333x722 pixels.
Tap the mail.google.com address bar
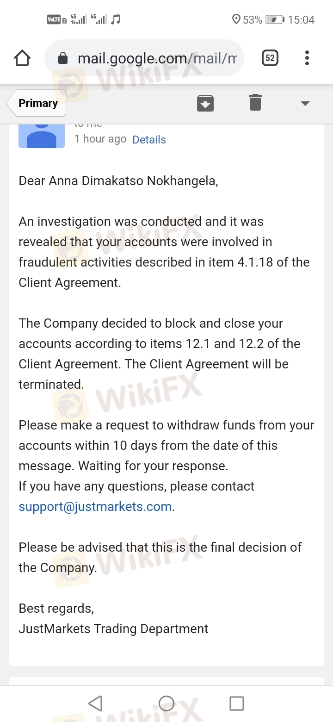point(144,58)
